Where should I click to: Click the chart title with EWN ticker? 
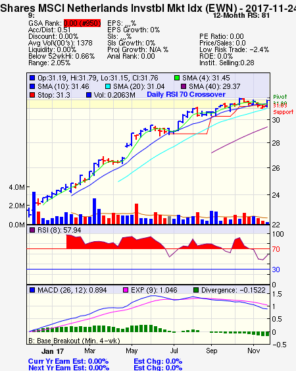148,9
